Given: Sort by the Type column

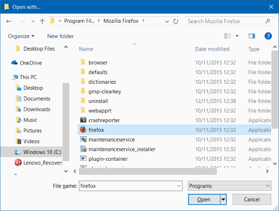Looking at the screenshot, I should coord(254,49).
